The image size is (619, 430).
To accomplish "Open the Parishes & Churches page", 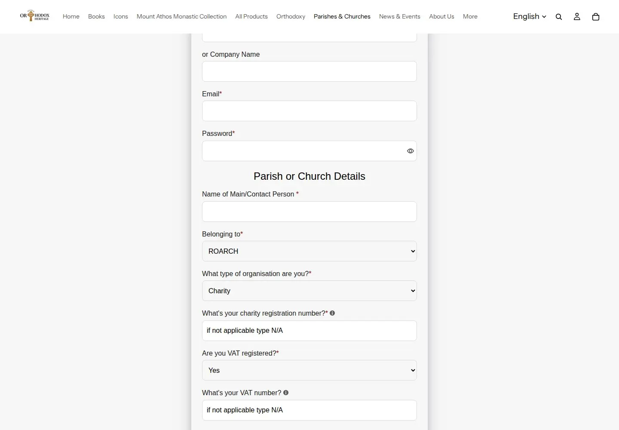I will point(342,16).
